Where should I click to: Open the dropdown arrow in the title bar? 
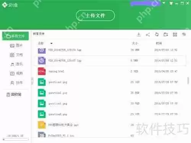[164, 3]
